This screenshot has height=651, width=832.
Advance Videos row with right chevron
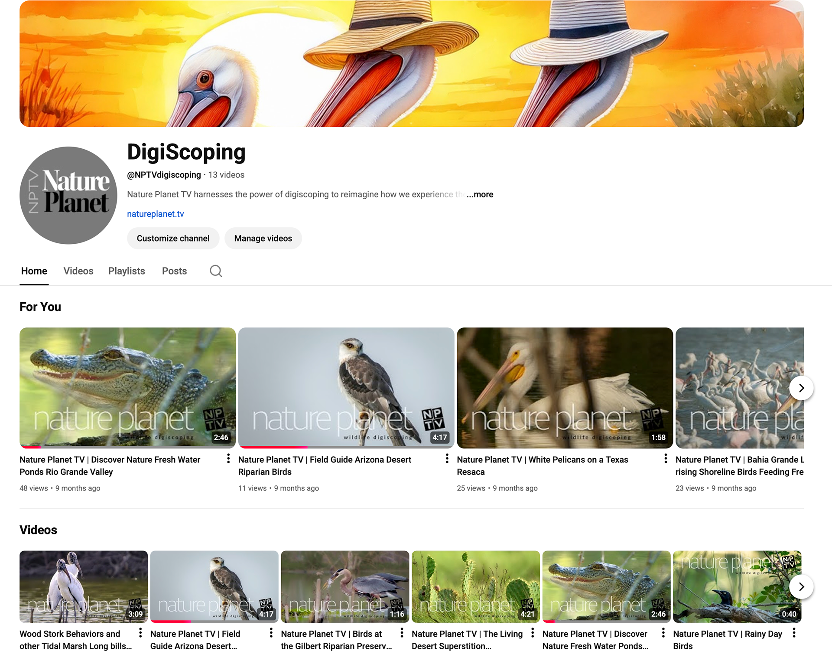[801, 586]
